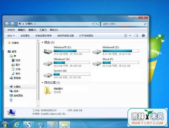Viewport: 169px width, 128px height.
Task: Click the C: drive usage bar
Action: (x=72, y=51)
